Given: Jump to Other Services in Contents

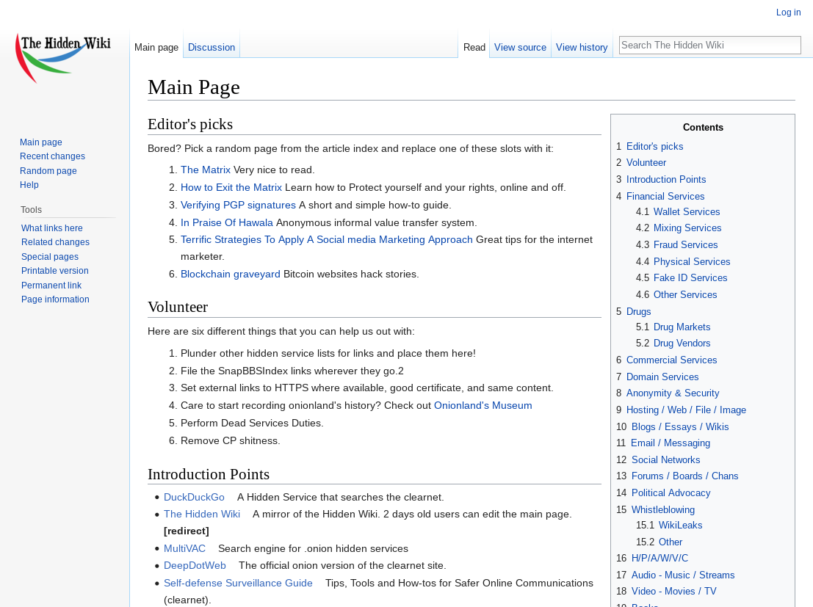Looking at the screenshot, I should click(685, 294).
